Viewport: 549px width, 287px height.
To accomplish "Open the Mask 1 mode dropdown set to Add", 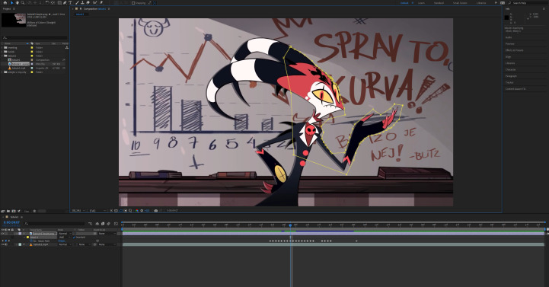I will (65, 238).
